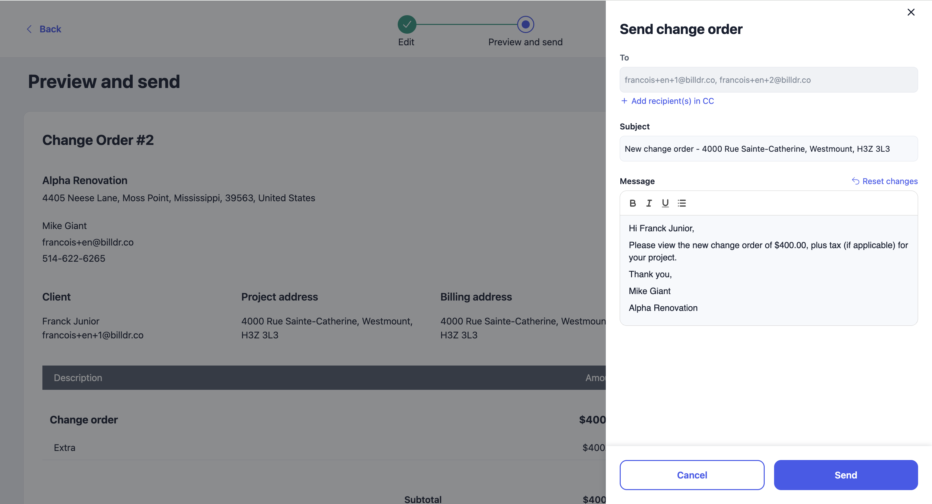Select the Preview and send step circle
This screenshot has height=504, width=932.
pos(525,24)
